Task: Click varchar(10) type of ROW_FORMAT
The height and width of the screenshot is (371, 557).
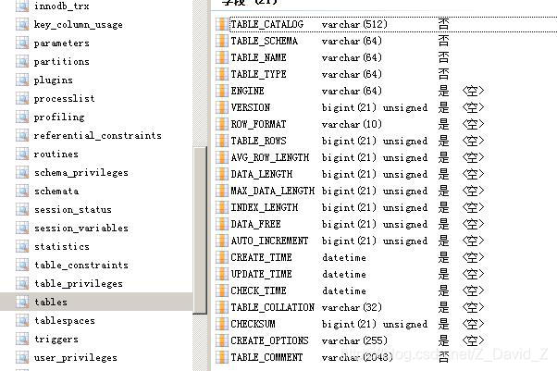Action: click(x=352, y=124)
